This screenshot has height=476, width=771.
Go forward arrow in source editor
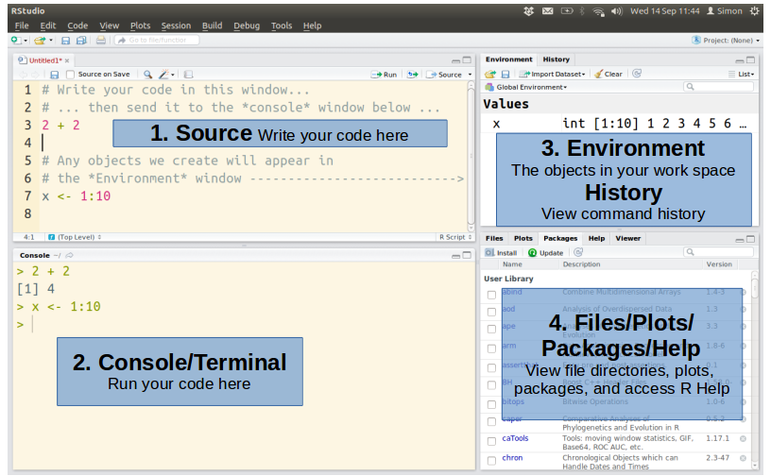tap(35, 75)
